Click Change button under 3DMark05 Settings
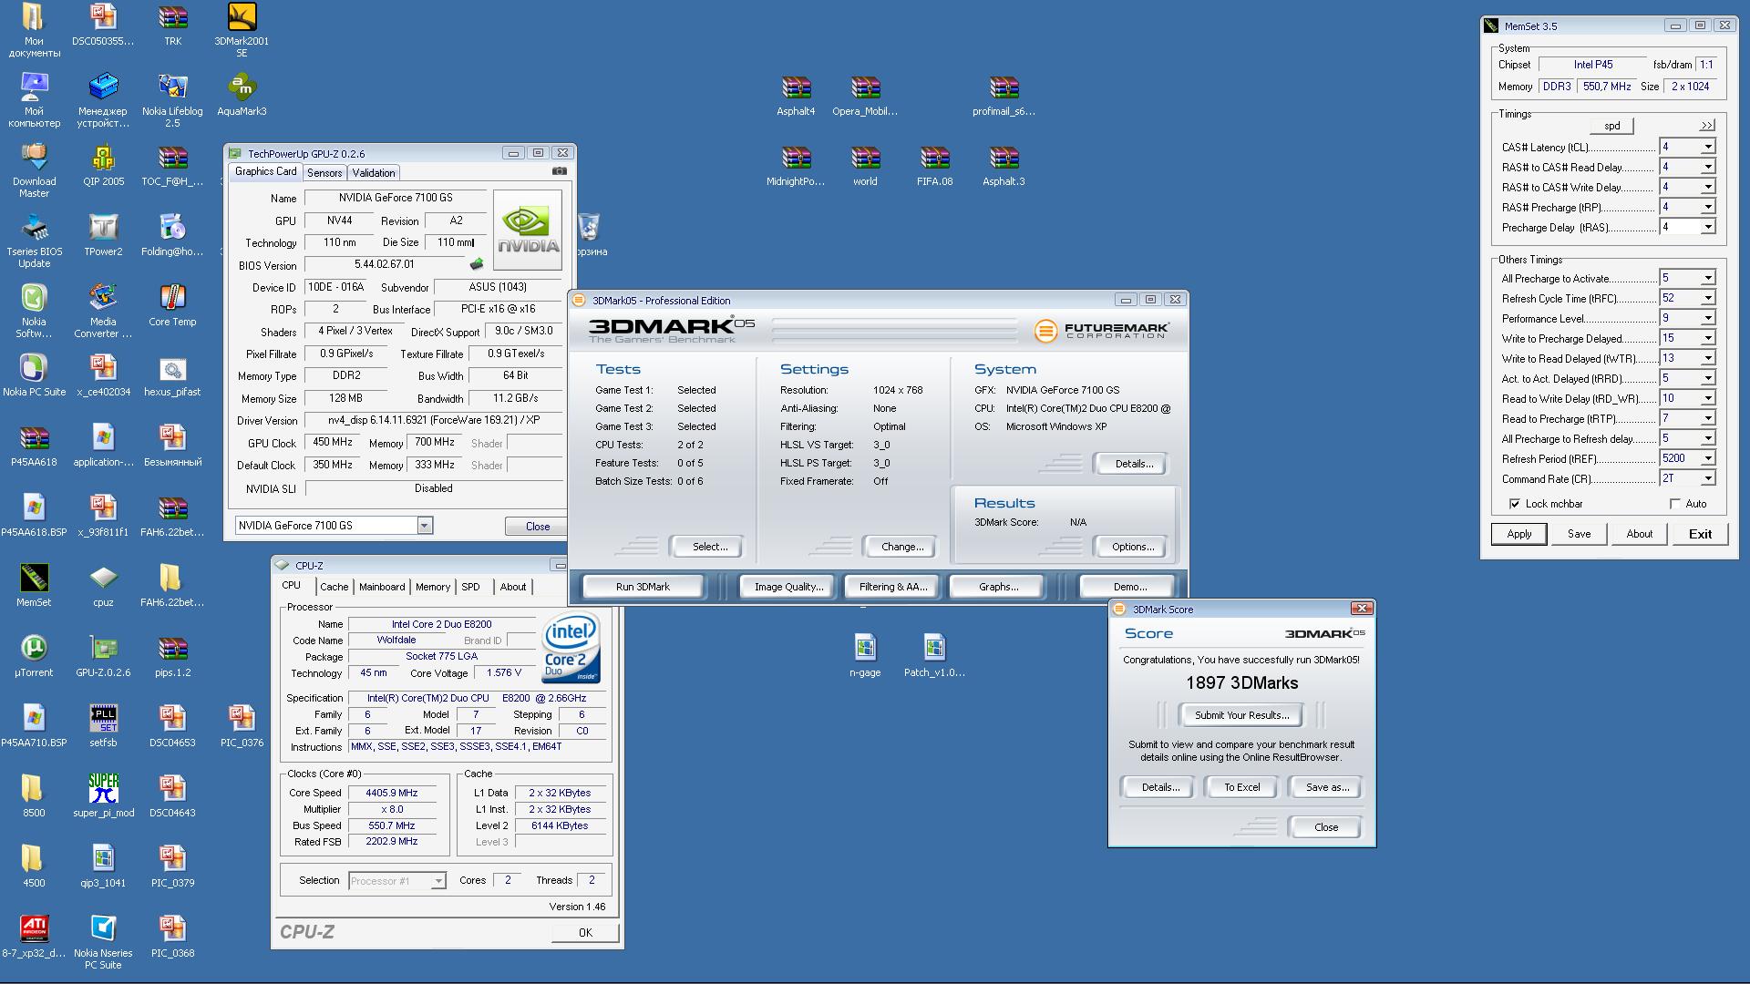Image resolution: width=1750 pixels, height=984 pixels. [902, 547]
